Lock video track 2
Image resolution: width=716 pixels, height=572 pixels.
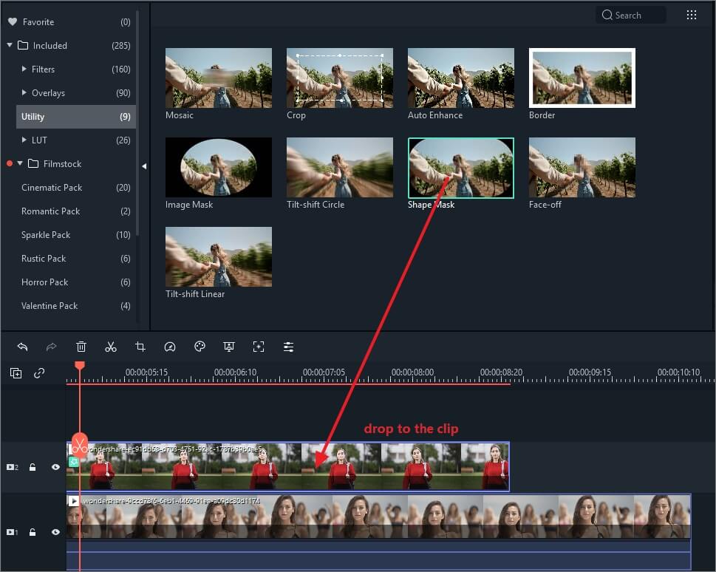33,467
